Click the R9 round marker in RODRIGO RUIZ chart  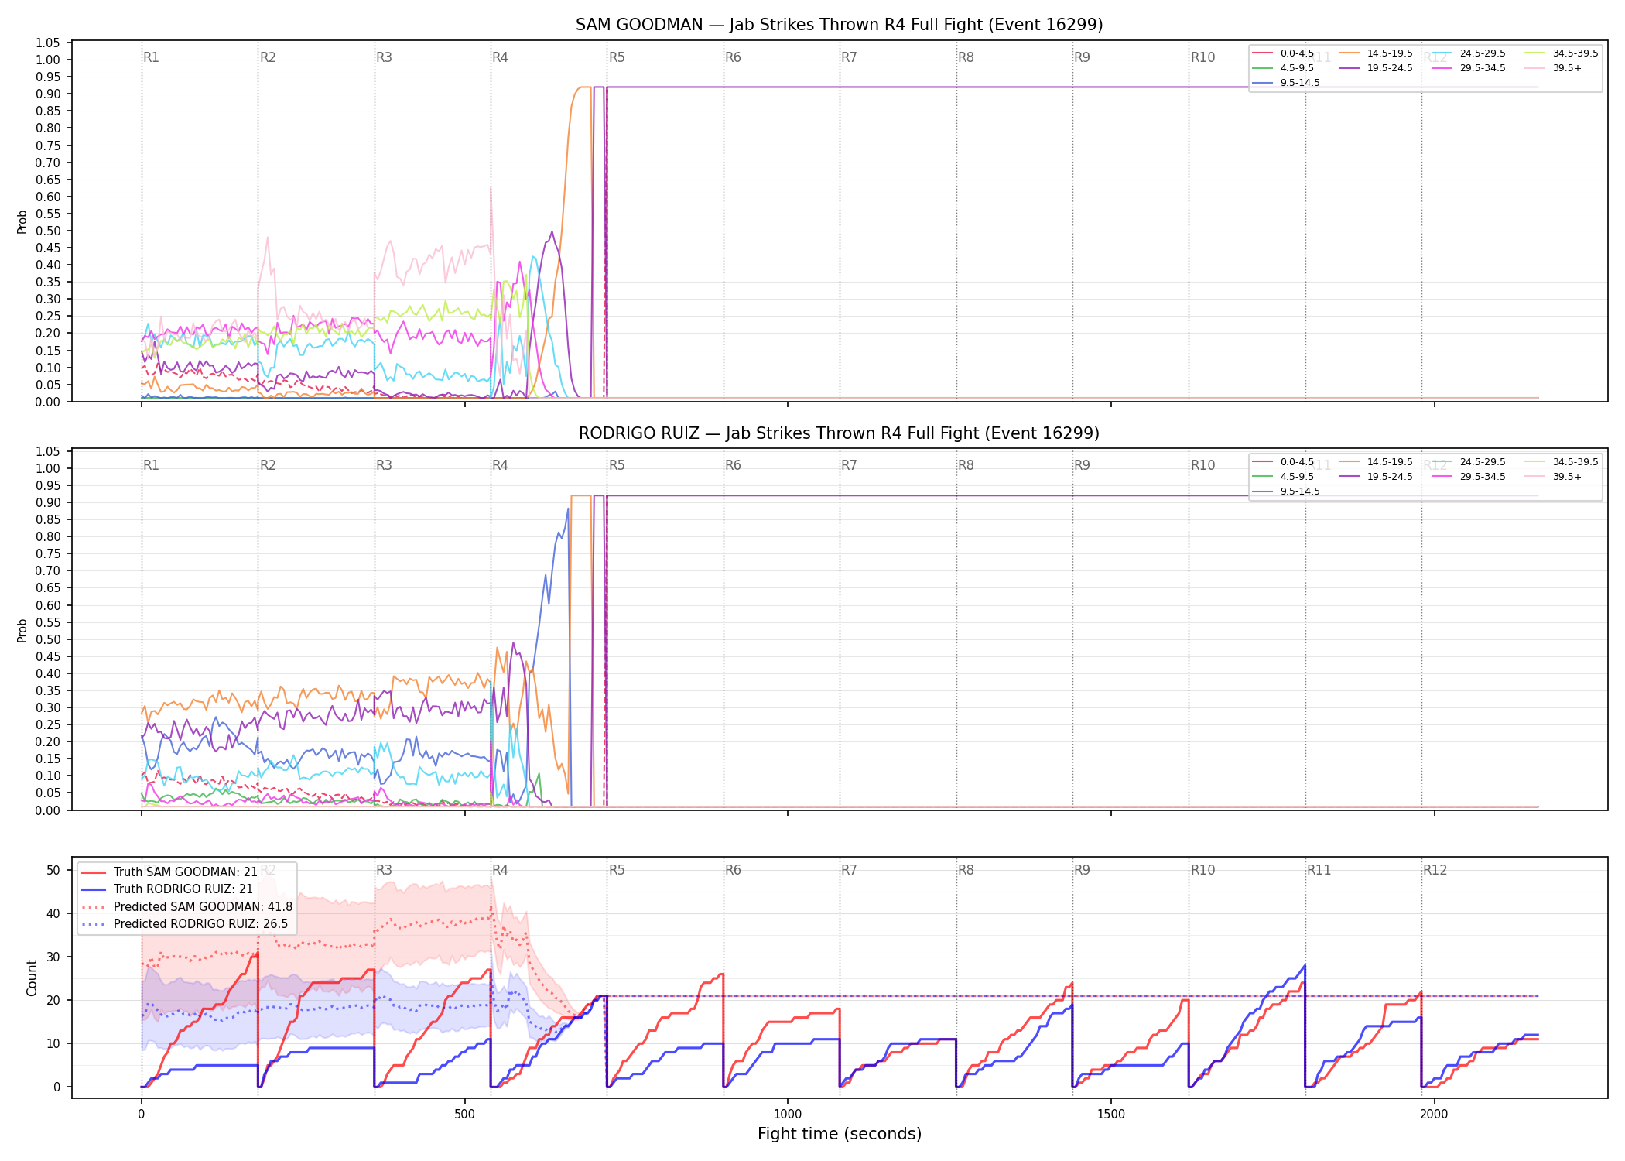[1082, 465]
